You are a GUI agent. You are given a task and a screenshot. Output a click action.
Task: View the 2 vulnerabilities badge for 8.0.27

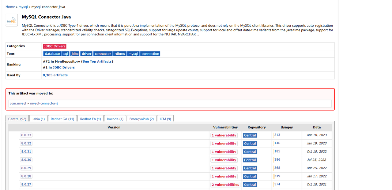click(225, 185)
